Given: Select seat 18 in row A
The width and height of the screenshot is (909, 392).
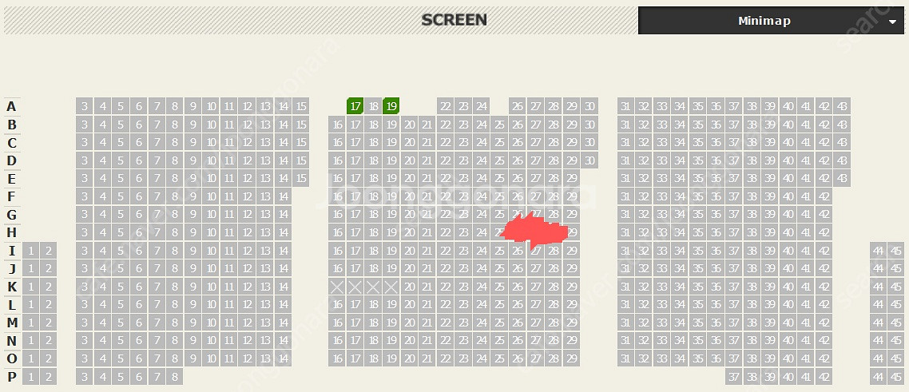Looking at the screenshot, I should point(373,106).
